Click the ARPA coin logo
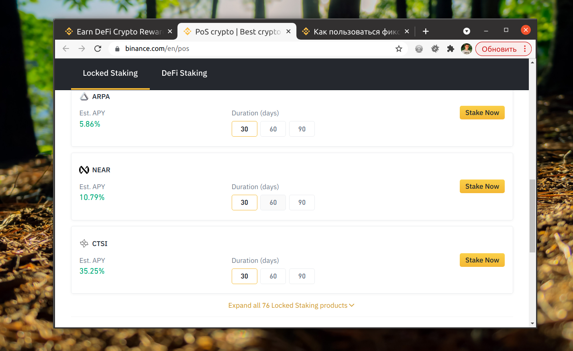573x351 pixels. point(84,97)
